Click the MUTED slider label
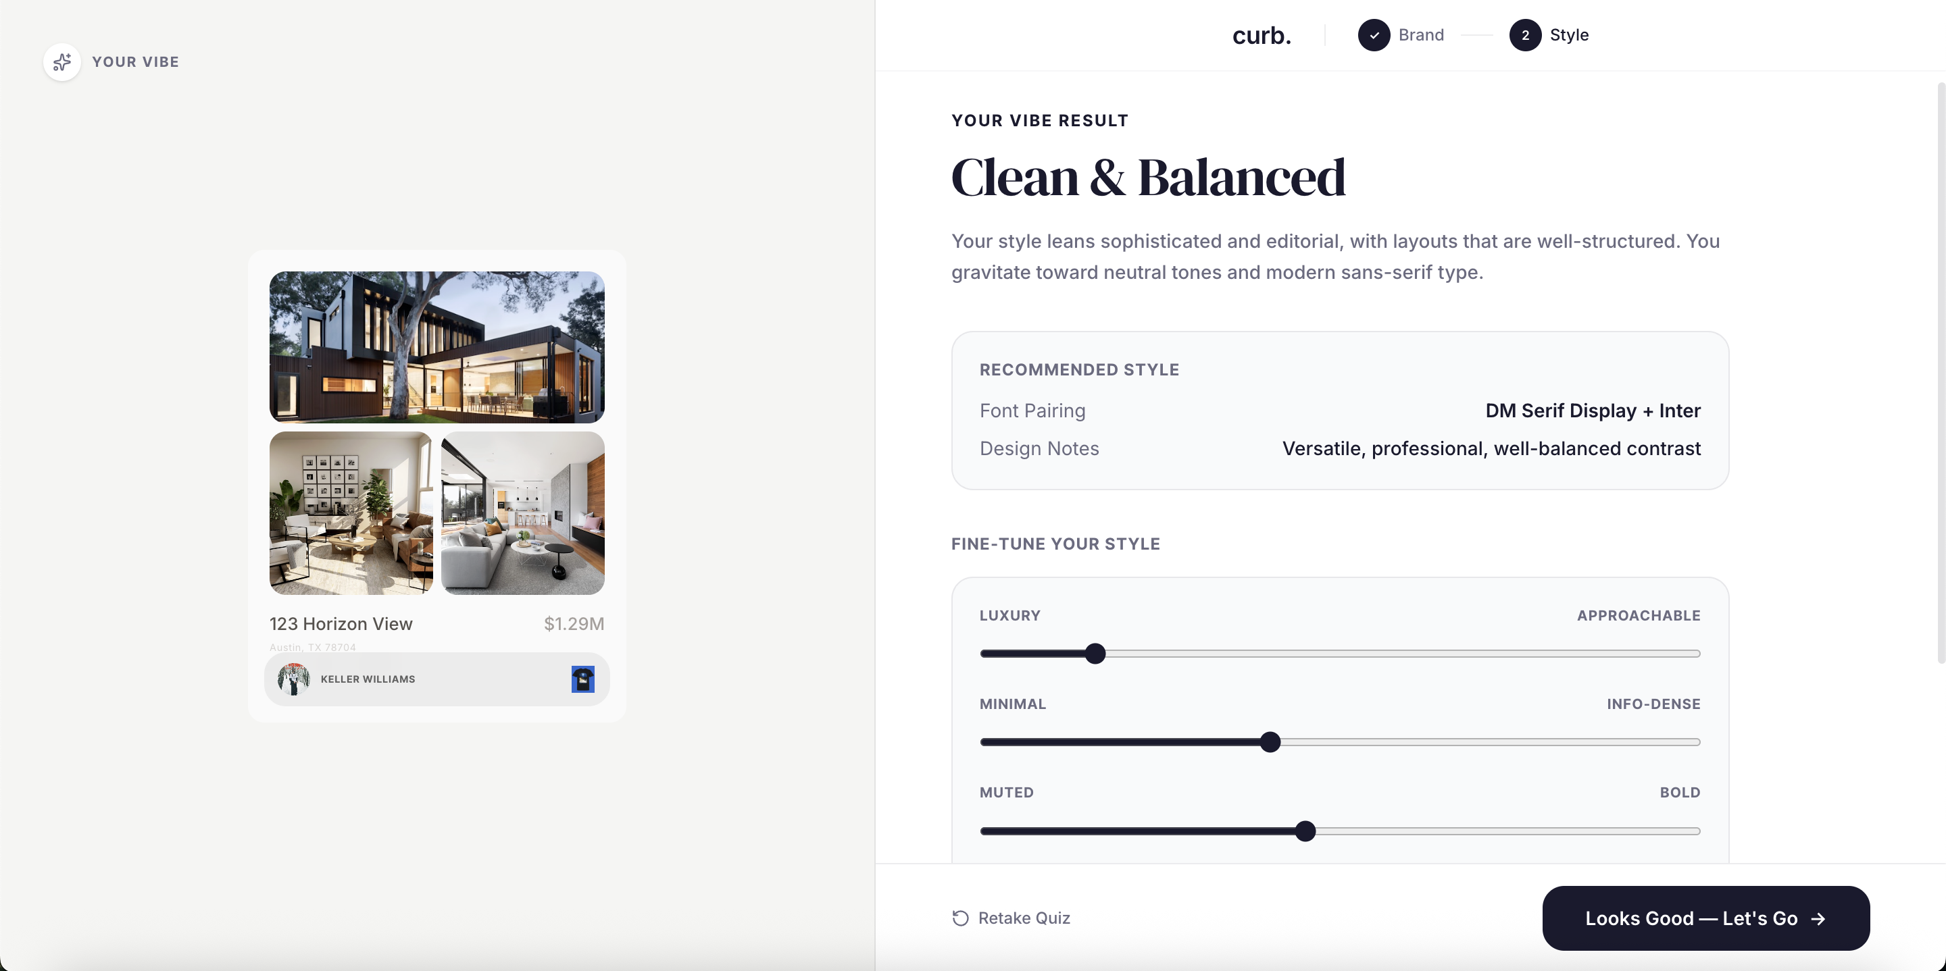1946x971 pixels. click(1006, 792)
